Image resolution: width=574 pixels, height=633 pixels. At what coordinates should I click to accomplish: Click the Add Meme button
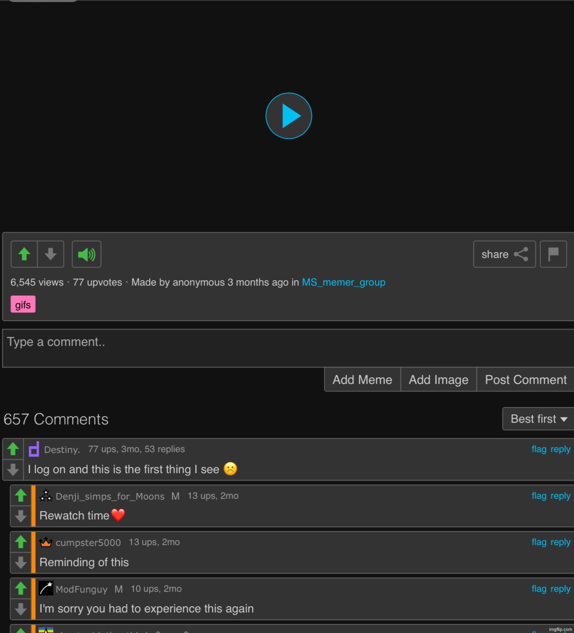(362, 380)
